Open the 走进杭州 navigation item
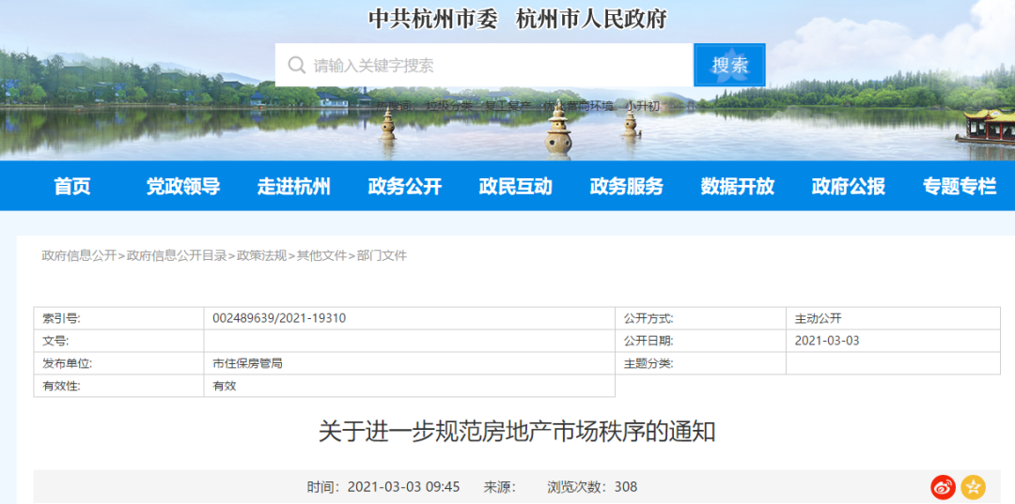The height and width of the screenshot is (504, 1015). pos(294,186)
